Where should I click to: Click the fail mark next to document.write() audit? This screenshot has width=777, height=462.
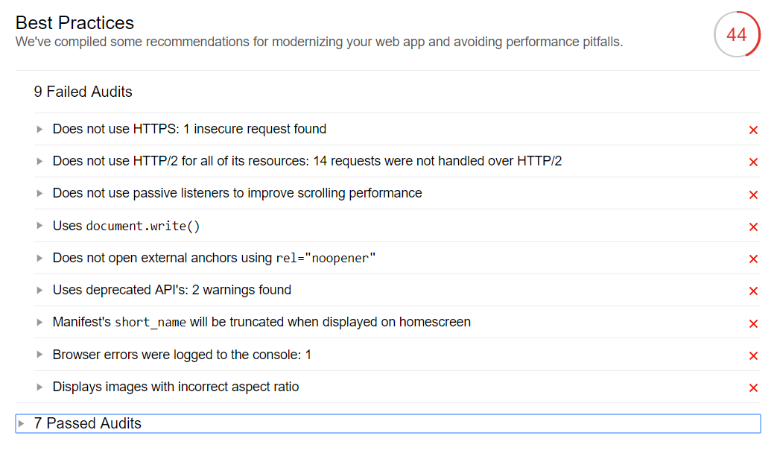point(753,227)
